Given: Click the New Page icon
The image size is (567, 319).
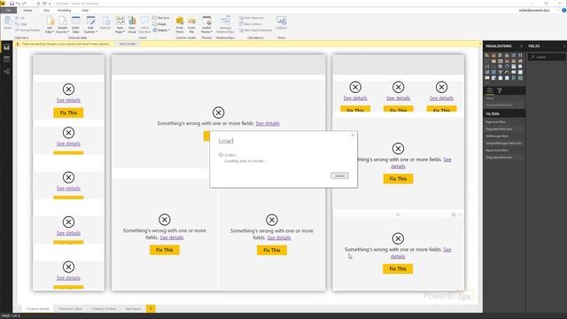Looking at the screenshot, I should click(x=120, y=21).
